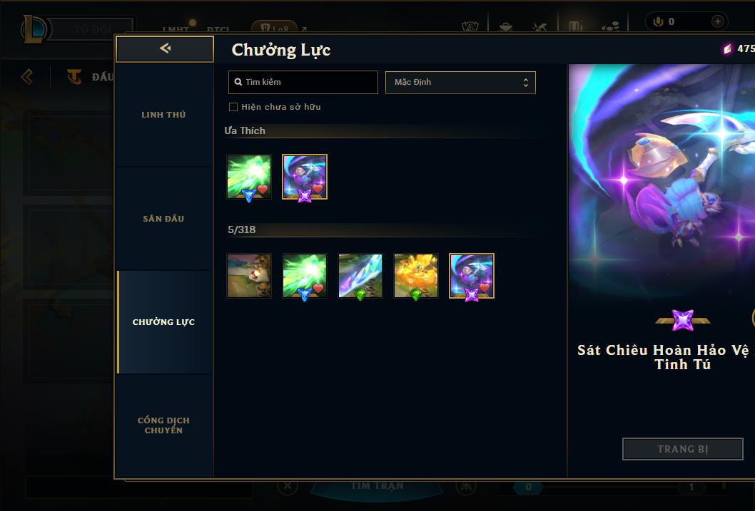Open the League of Legends logo menu
Viewport: 755px width, 511px height.
coord(35,29)
